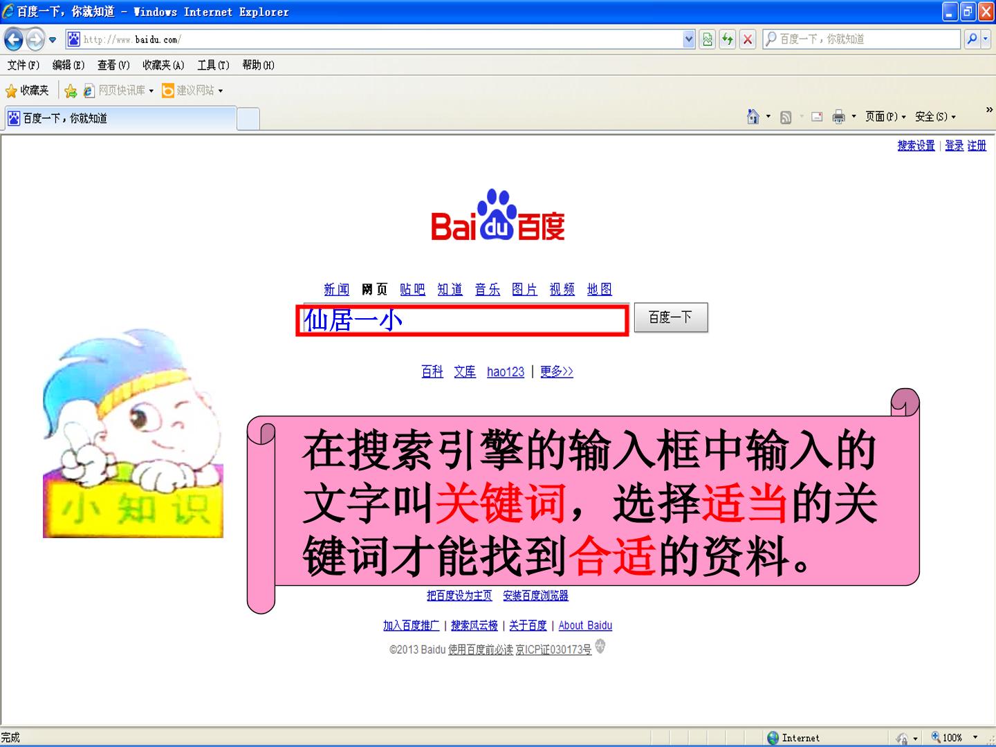The image size is (996, 747).
Task: Open the 百科 link
Action: coord(432,372)
